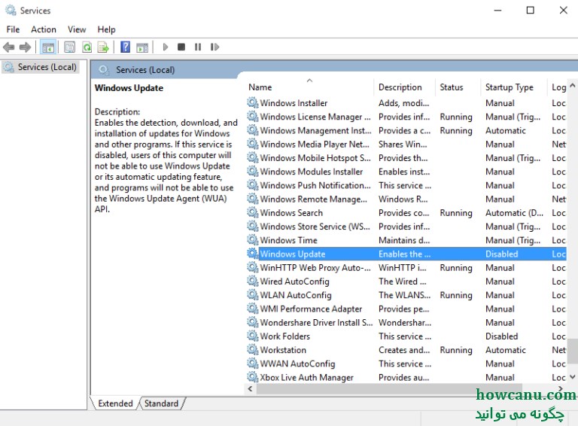Select the Windows License Manager row name
The height and width of the screenshot is (426, 578).
[315, 117]
